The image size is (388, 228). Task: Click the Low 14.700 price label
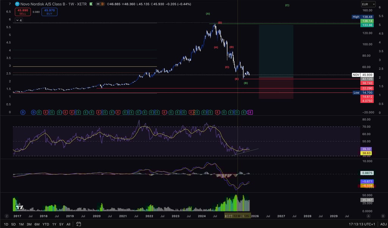[x=363, y=93]
